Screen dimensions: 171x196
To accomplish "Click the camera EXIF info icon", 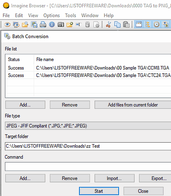I will coord(61,24).
